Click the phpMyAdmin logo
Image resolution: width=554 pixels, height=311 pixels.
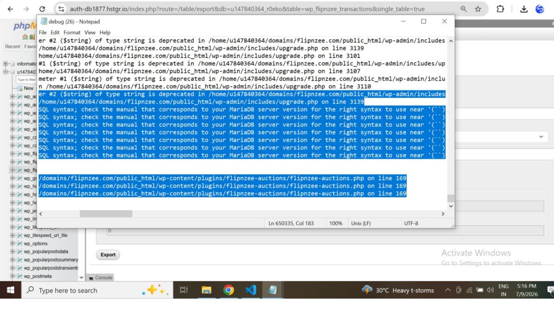tap(25, 26)
